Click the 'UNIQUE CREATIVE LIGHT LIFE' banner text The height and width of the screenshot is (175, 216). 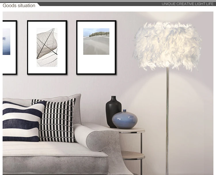pyautogui.click(x=187, y=4)
